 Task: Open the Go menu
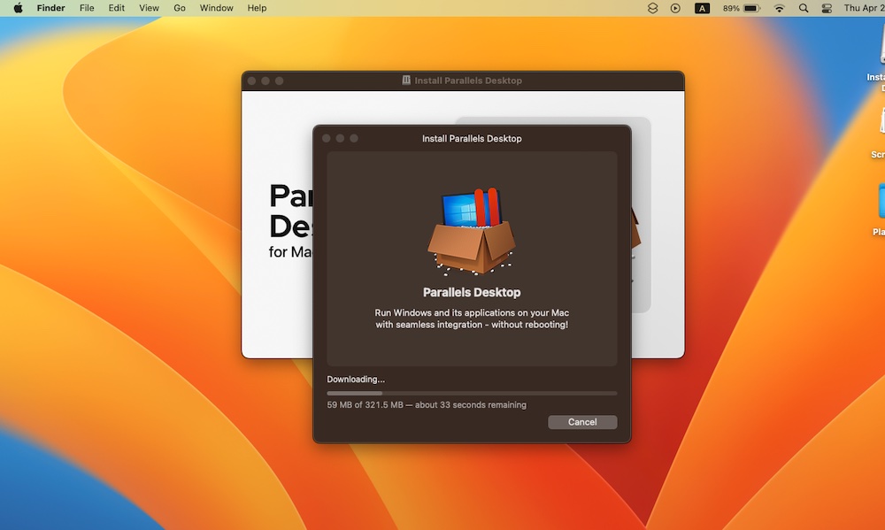coord(180,8)
